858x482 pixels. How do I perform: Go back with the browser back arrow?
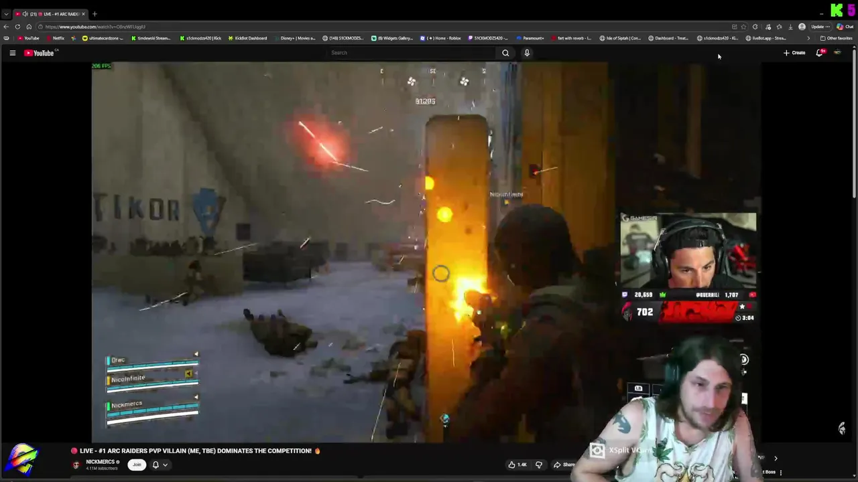coord(6,27)
